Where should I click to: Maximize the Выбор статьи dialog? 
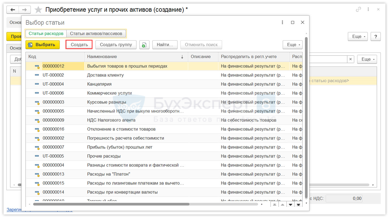293,22
